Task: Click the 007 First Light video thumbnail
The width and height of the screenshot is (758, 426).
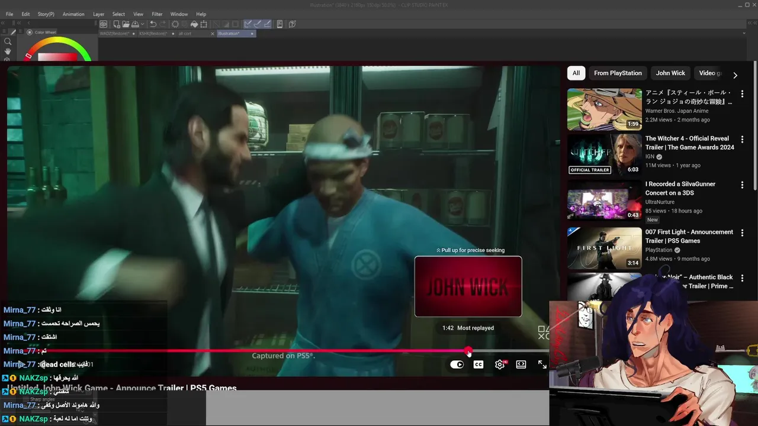Action: point(605,248)
